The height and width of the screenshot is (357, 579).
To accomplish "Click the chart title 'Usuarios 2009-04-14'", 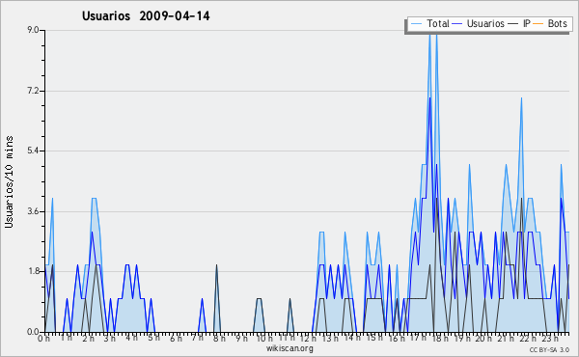I will coord(146,16).
